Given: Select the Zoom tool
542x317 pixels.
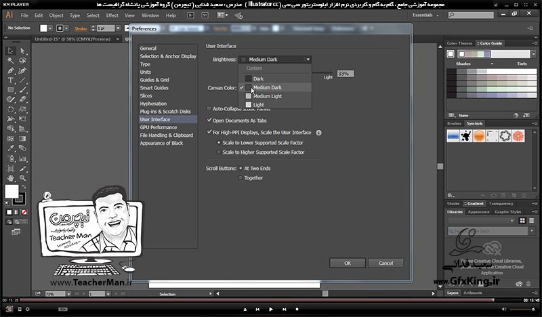Looking at the screenshot, I should coord(22,178).
